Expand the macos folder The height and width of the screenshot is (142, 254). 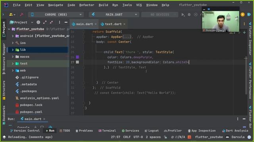(13, 57)
